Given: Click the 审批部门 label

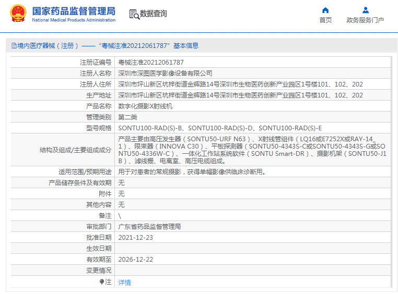Looking at the screenshot, I should 99,226.
